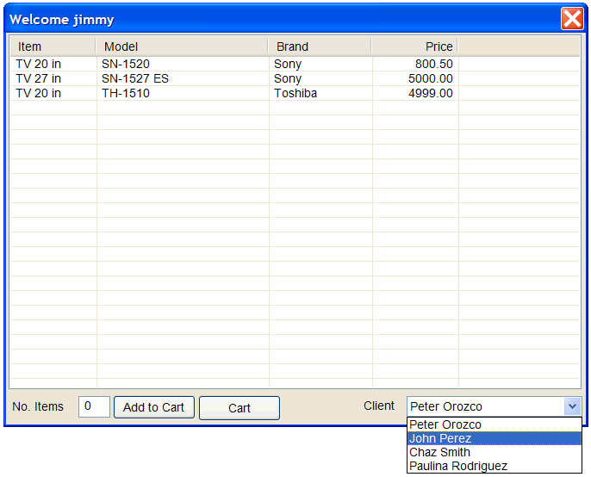
Task: Pick Chaz Smith from client list
Action: 495,452
